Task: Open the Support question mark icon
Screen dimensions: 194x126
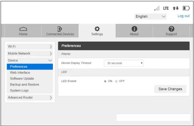Action: [171, 29]
